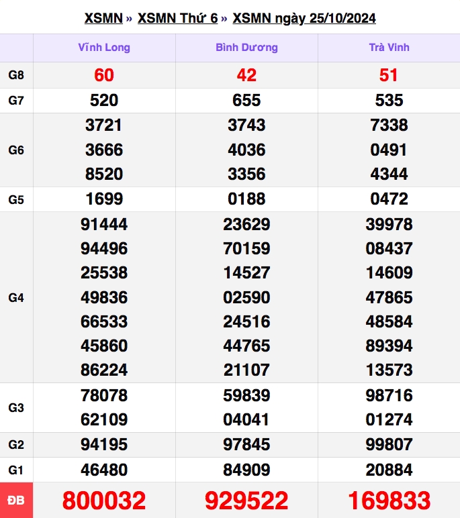
Task: Select Bình Dương G8 result 42
Action: pyautogui.click(x=246, y=75)
